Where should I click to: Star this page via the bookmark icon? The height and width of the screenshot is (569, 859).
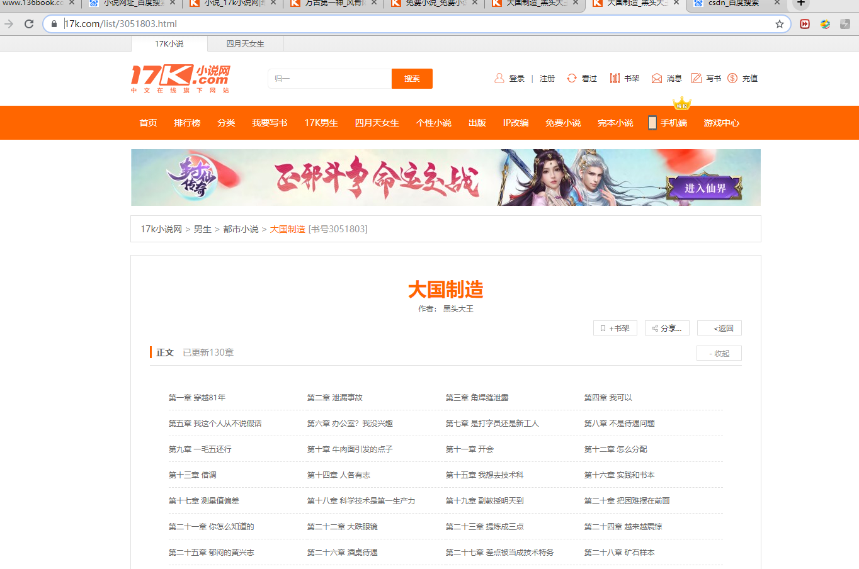coord(780,24)
